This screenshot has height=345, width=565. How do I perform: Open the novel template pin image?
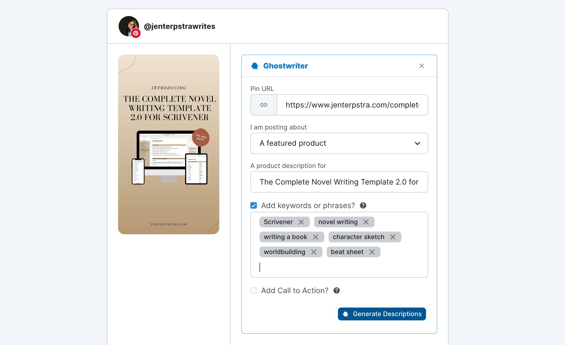[169, 144]
